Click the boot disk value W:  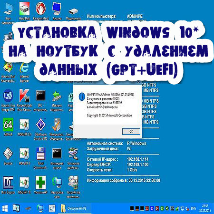pyautogui.click(x=129, y=149)
